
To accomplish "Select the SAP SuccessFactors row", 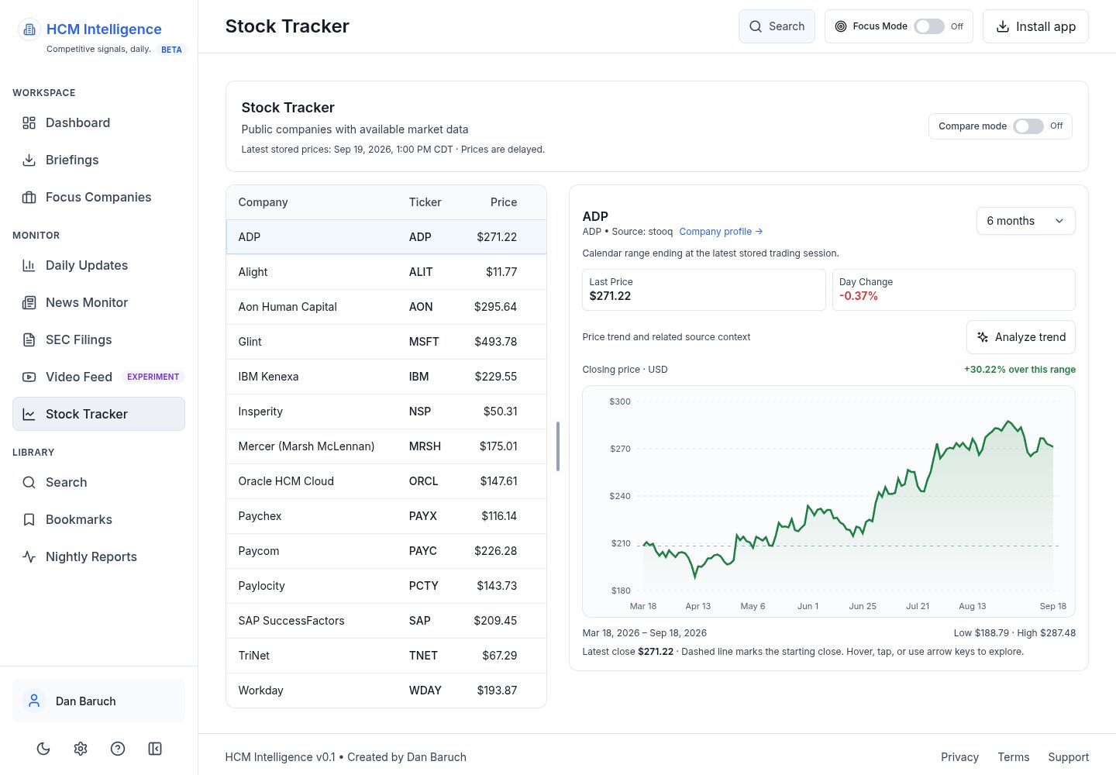I will pos(386,621).
